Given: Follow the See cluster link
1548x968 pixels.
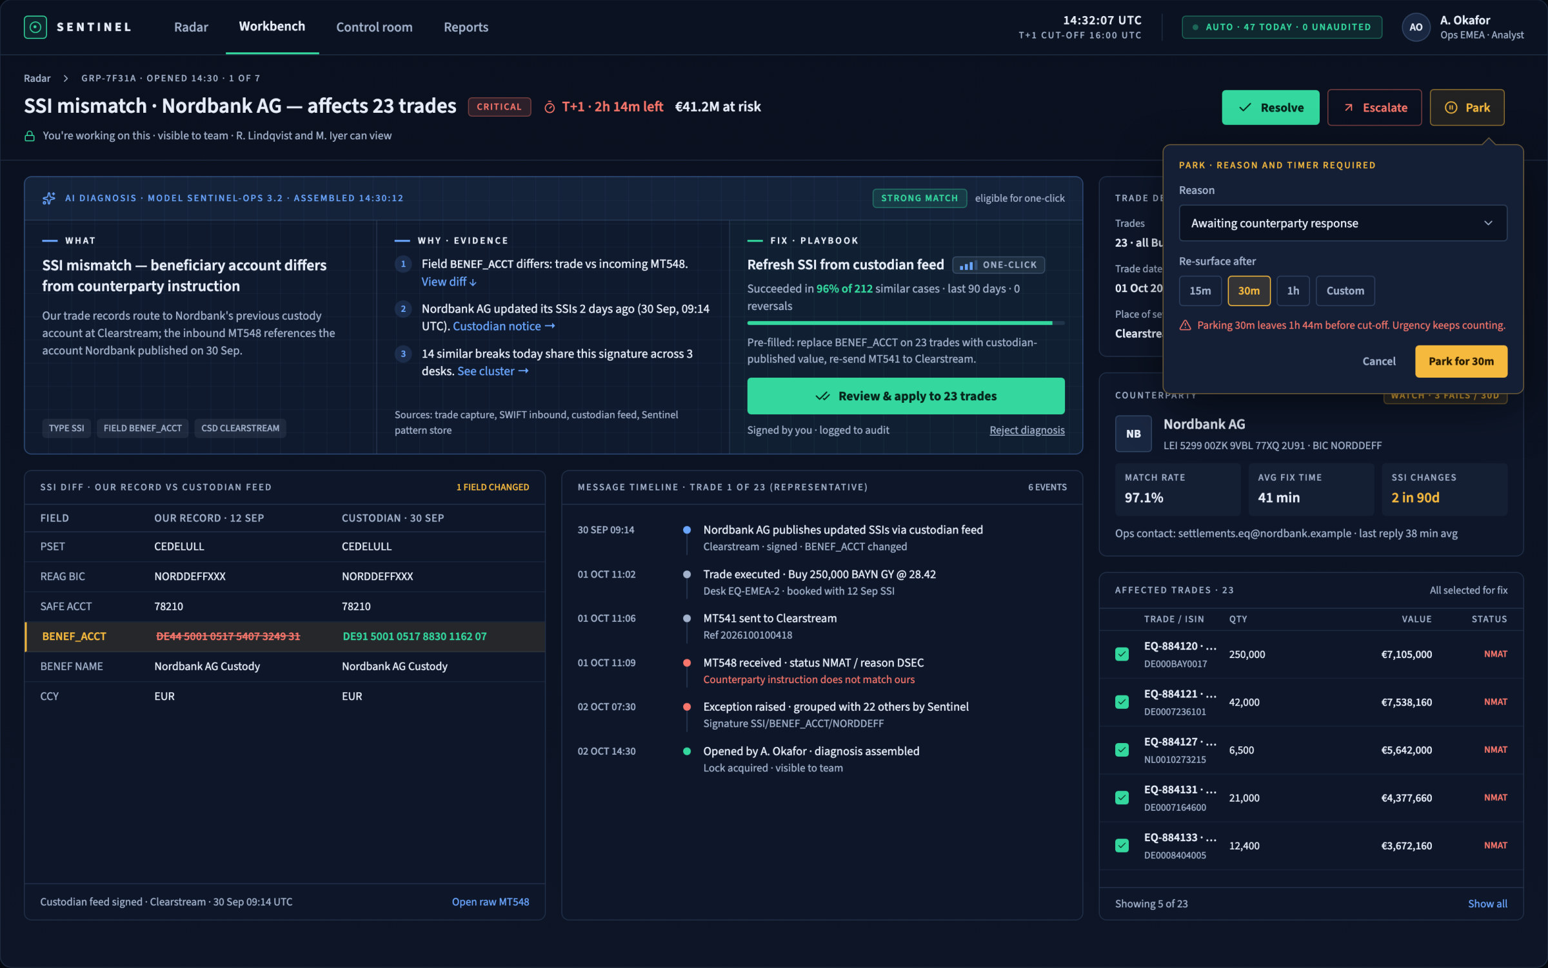Looking at the screenshot, I should pos(493,371).
